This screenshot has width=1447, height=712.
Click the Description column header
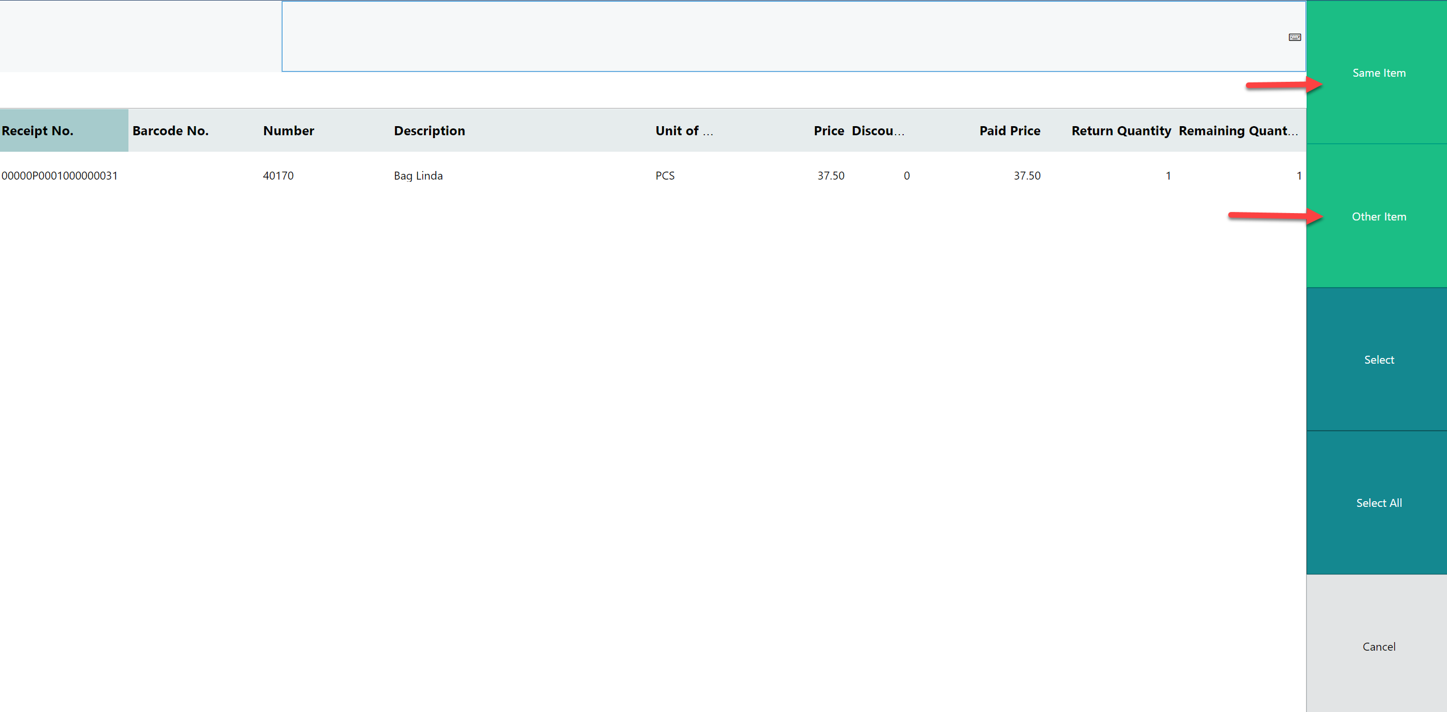tap(430, 131)
